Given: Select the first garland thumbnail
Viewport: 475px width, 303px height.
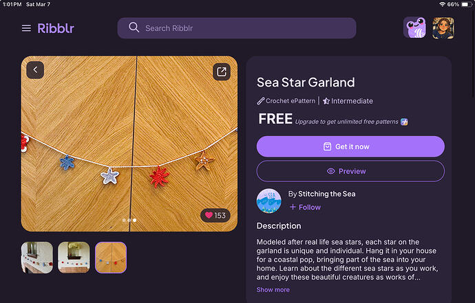Looking at the screenshot, I should [37, 258].
